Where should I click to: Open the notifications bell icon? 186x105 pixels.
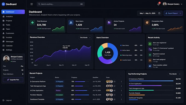[158, 4]
